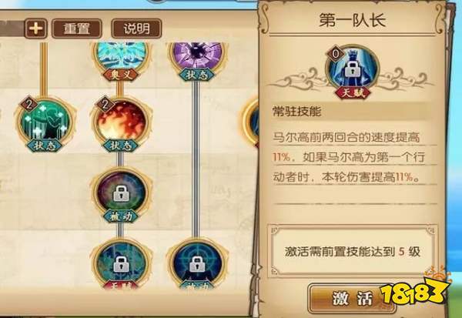
Task: Click the partially hidden skill icon beside panel
Action: coord(250,122)
